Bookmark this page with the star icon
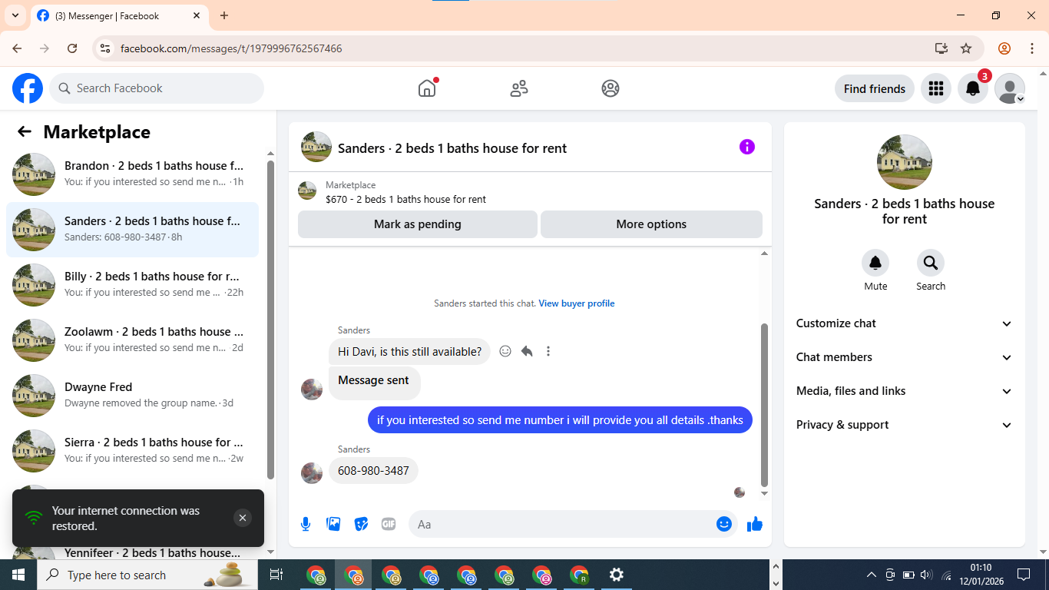This screenshot has height=590, width=1049. click(x=966, y=48)
